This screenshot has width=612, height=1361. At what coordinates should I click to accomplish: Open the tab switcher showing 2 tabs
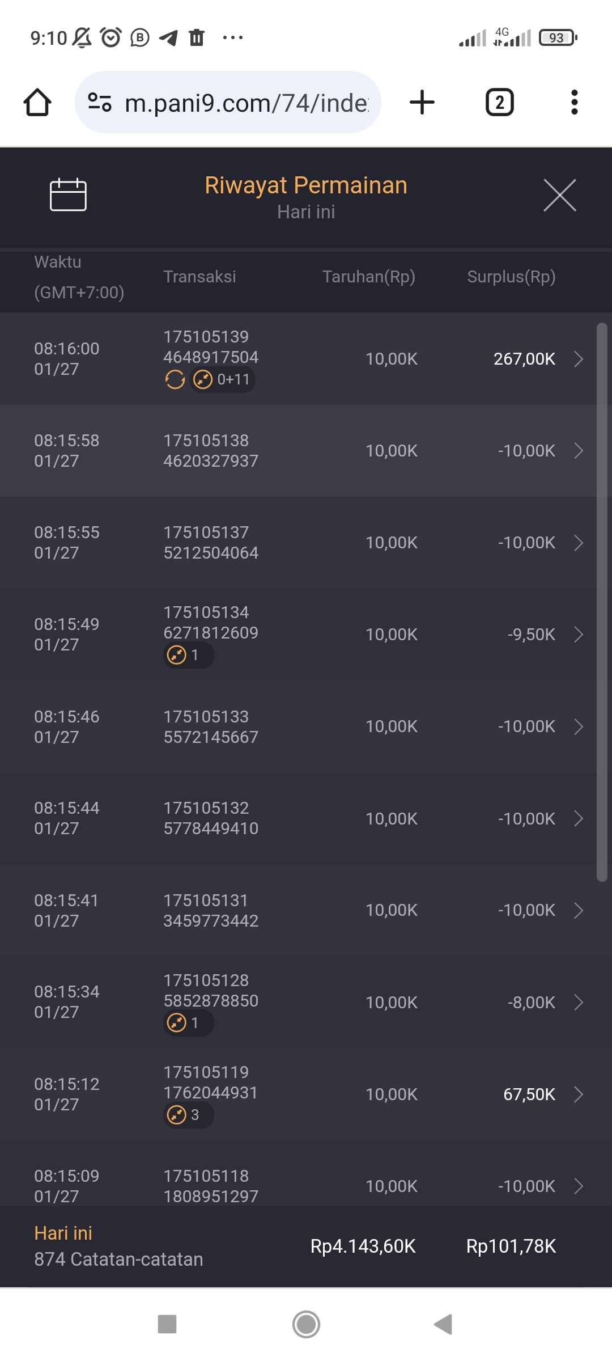pyautogui.click(x=499, y=103)
